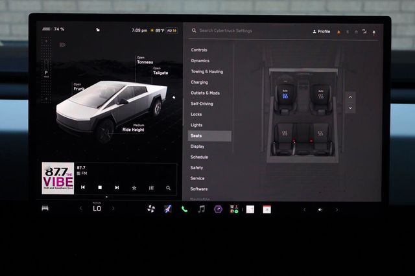Tap the AQI 59 air quality badge

pos(172,30)
